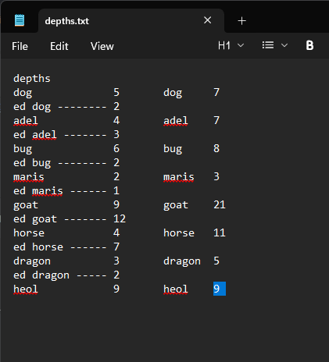Click the text ed dragon
Image resolution: width=329 pixels, height=362 pixels.
pyautogui.click(x=41, y=275)
